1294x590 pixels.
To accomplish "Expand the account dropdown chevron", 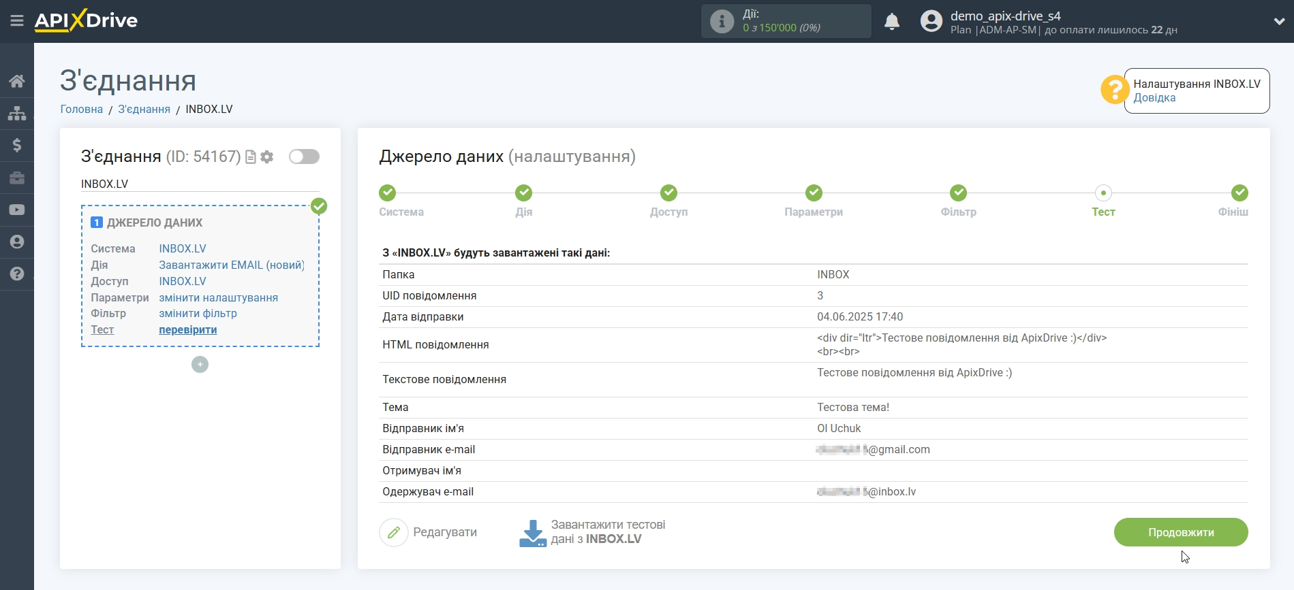I will [1279, 21].
